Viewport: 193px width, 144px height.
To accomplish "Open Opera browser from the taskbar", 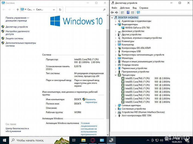I will [x=93, y=140].
